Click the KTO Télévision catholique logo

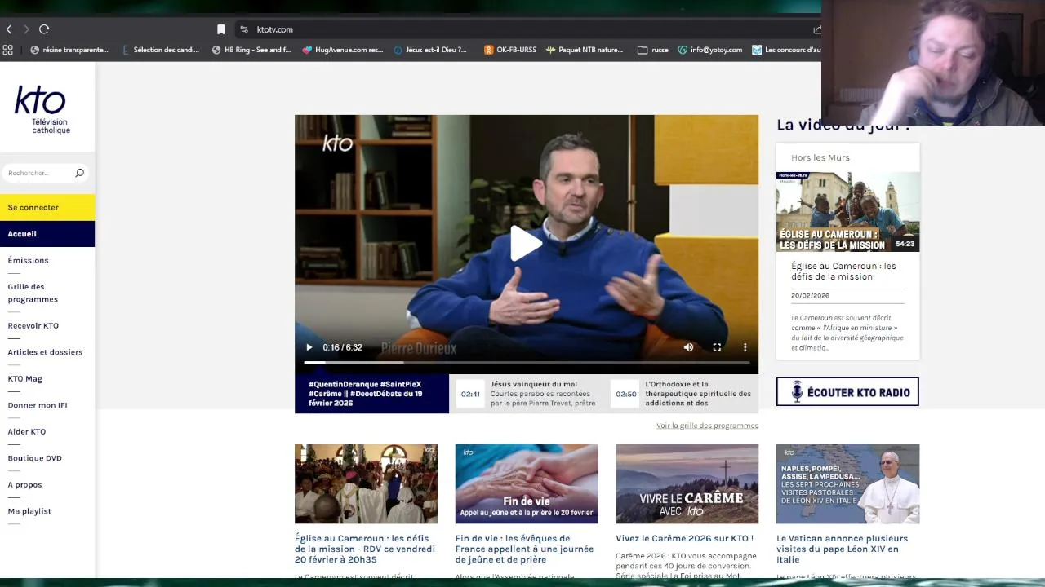click(41, 110)
